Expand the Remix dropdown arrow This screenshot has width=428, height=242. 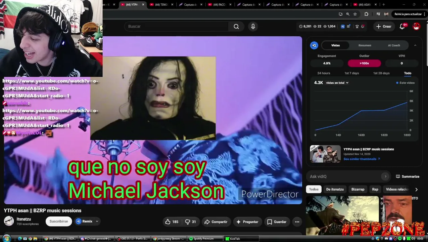point(97,221)
